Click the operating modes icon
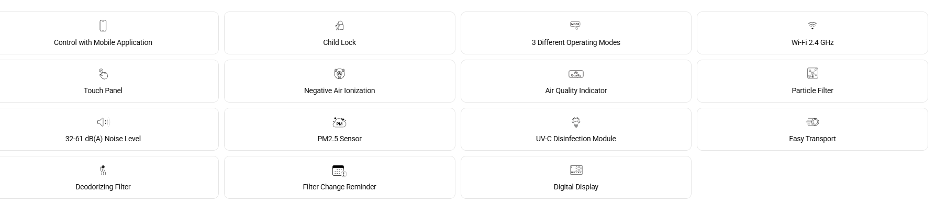The height and width of the screenshot is (215, 947). tap(575, 25)
